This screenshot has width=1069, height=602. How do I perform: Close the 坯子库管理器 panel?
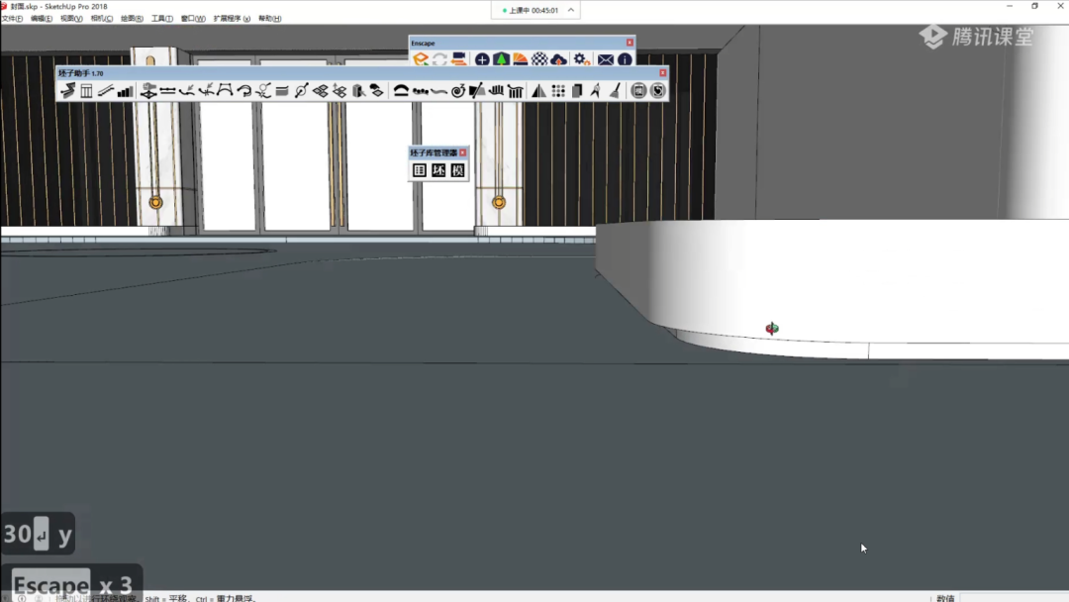pos(463,152)
